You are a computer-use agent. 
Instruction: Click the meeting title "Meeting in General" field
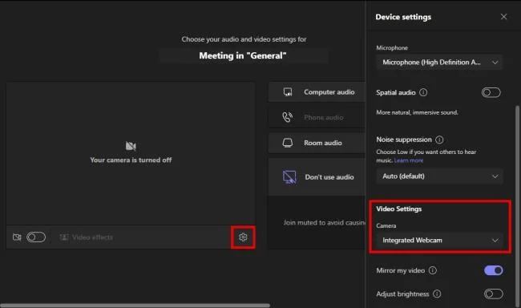[243, 55]
